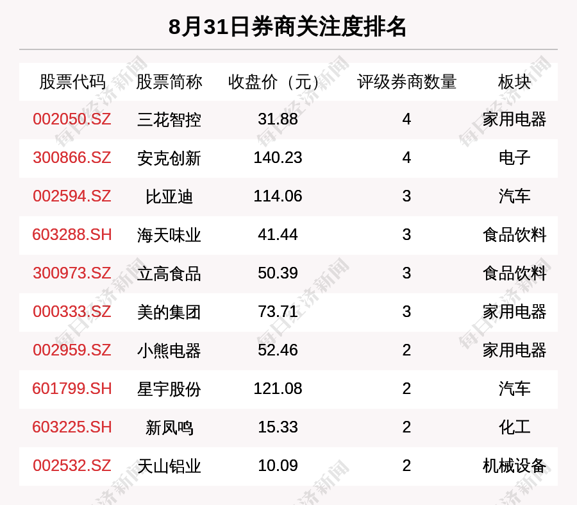Image resolution: width=577 pixels, height=505 pixels.
Task: Select the 股票代码 column header
Action: (72, 81)
